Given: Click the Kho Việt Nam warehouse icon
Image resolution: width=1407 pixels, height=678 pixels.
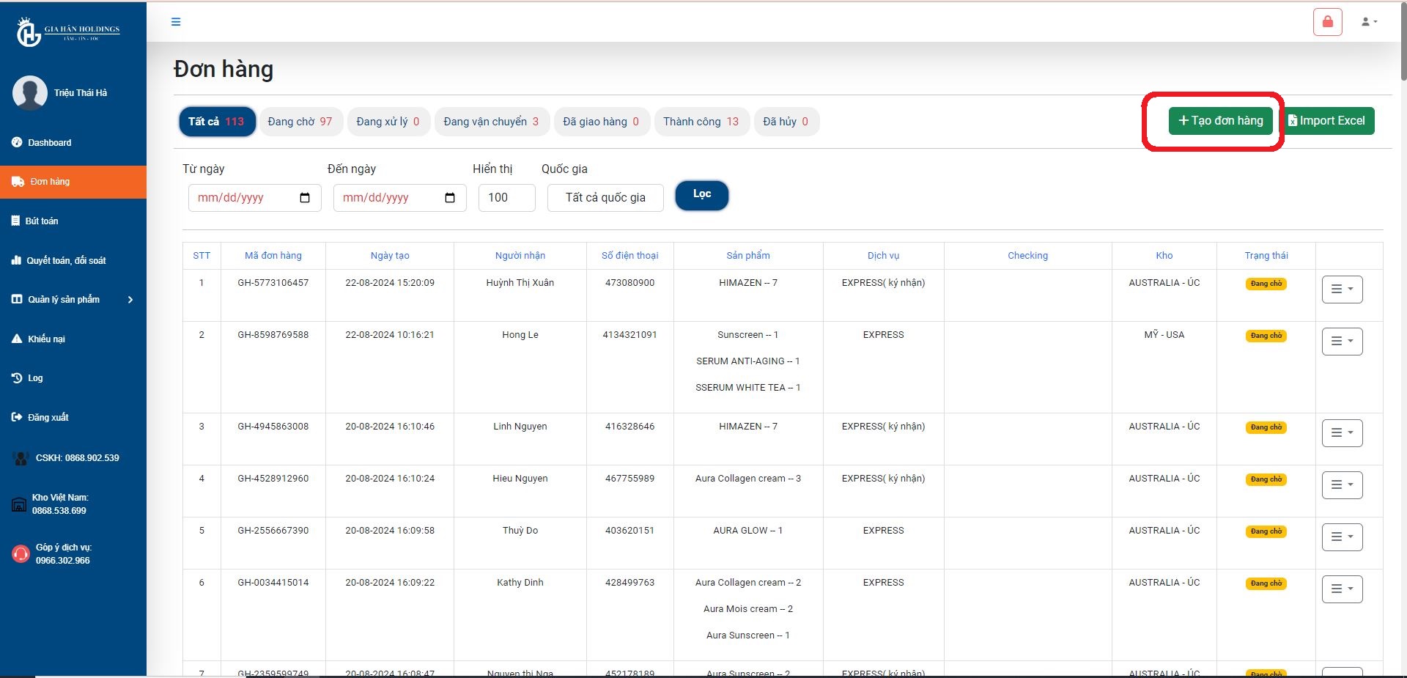Looking at the screenshot, I should (19, 504).
